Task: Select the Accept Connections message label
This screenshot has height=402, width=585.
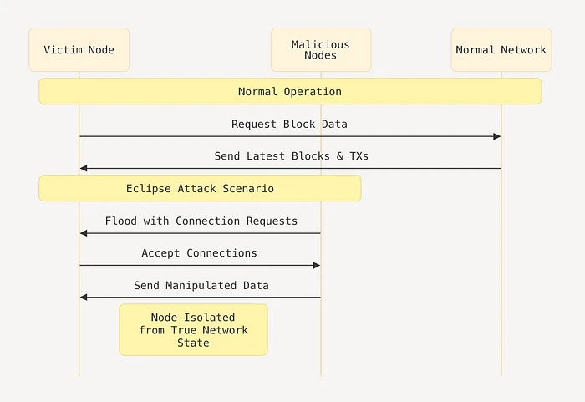Action: (199, 252)
